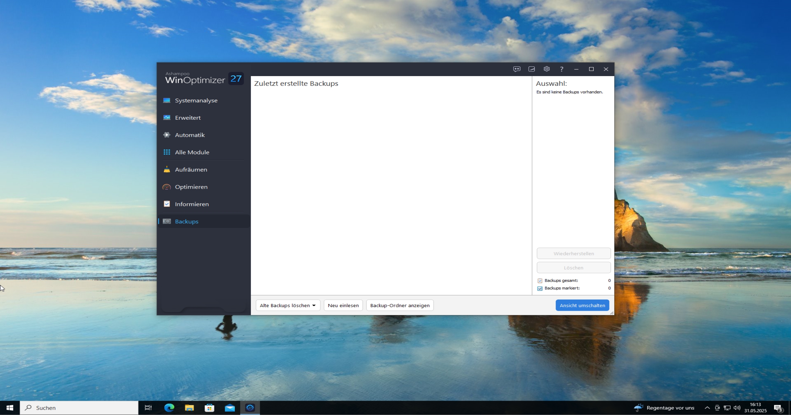Minimize the WinOptimizer window
This screenshot has width=791, height=415.
coord(576,69)
